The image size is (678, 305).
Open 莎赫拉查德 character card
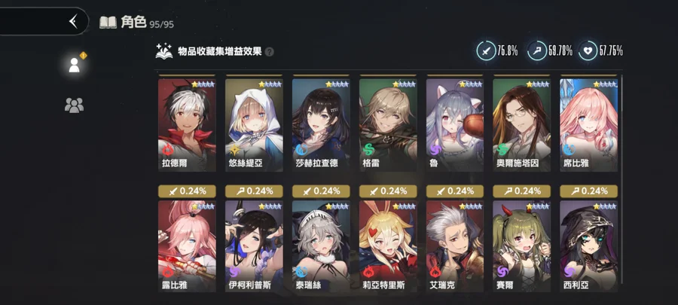pos(321,125)
